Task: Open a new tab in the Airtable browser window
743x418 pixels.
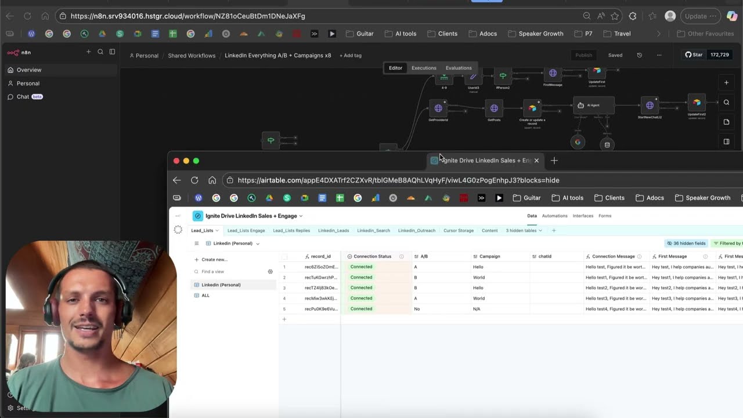Action: (x=554, y=160)
